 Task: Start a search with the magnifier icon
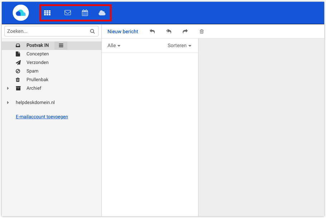92,31
